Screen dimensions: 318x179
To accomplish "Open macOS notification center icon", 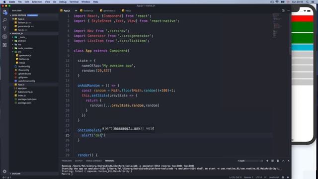I will (313, 2).
